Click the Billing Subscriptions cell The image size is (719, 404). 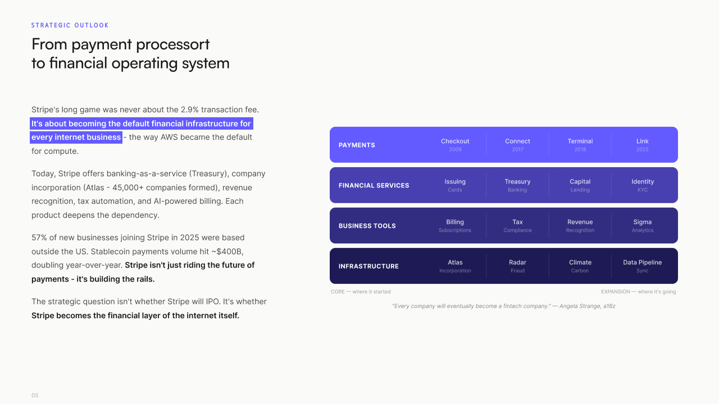tap(455, 226)
